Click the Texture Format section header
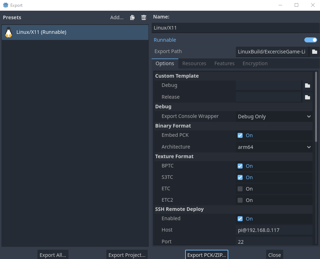Screen dimensions: 320x259 coord(233,156)
